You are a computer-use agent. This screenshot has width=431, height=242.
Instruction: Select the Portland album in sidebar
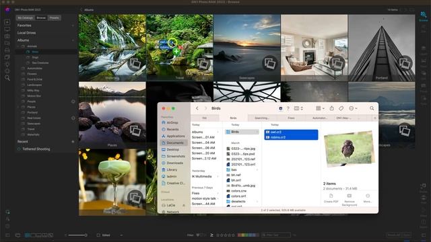pos(32,112)
